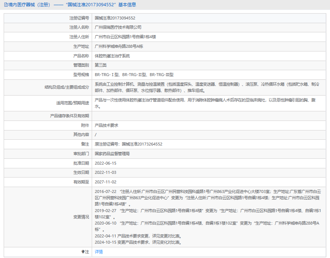The height and width of the screenshot is (258, 330).
Task: Click the 生产地址 row label
Action: 81,46
